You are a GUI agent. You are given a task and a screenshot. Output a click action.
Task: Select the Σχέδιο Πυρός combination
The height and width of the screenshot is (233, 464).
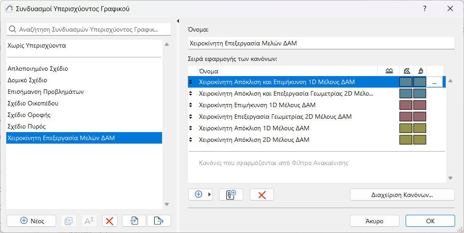[27, 127]
